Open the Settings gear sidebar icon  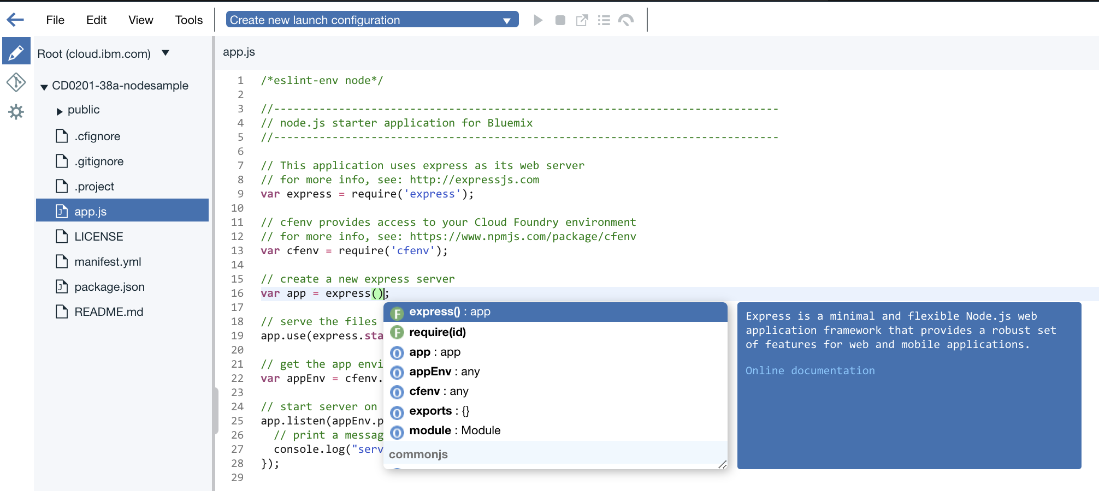click(x=16, y=112)
